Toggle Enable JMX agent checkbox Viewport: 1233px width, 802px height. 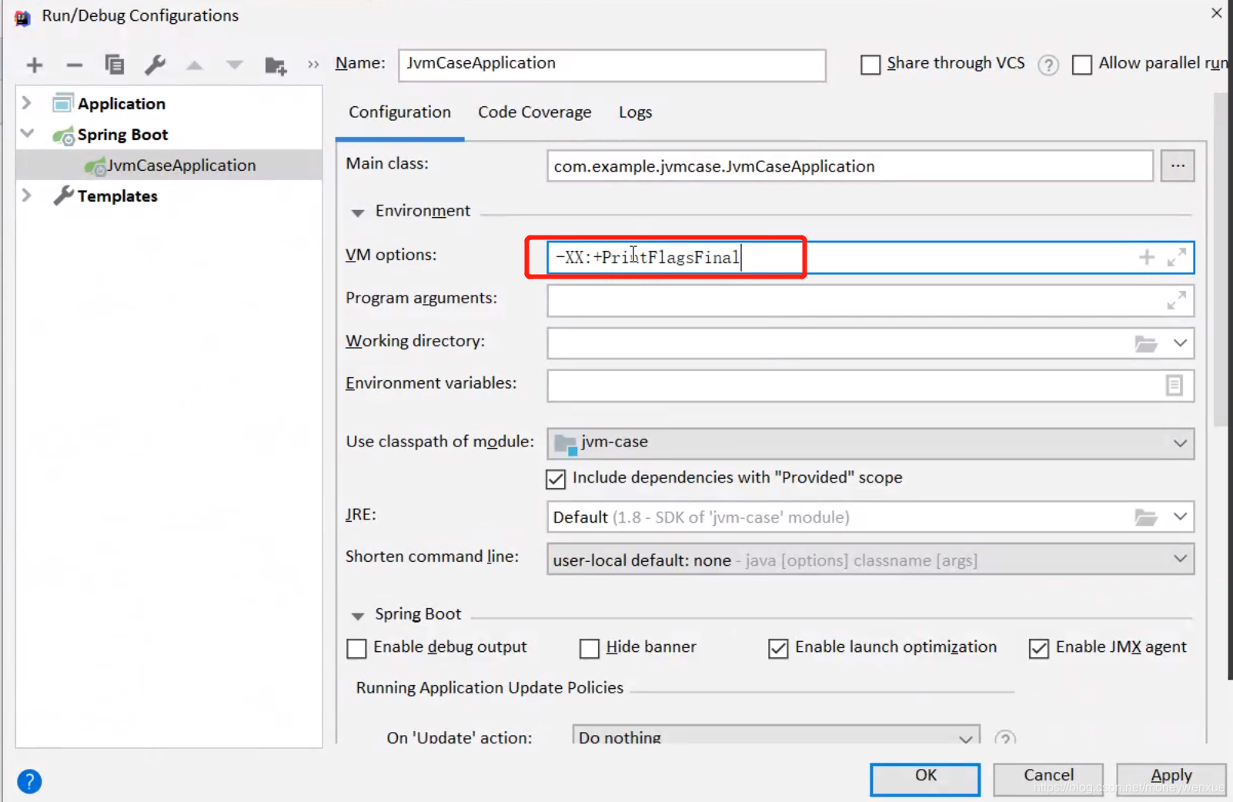[1038, 648]
